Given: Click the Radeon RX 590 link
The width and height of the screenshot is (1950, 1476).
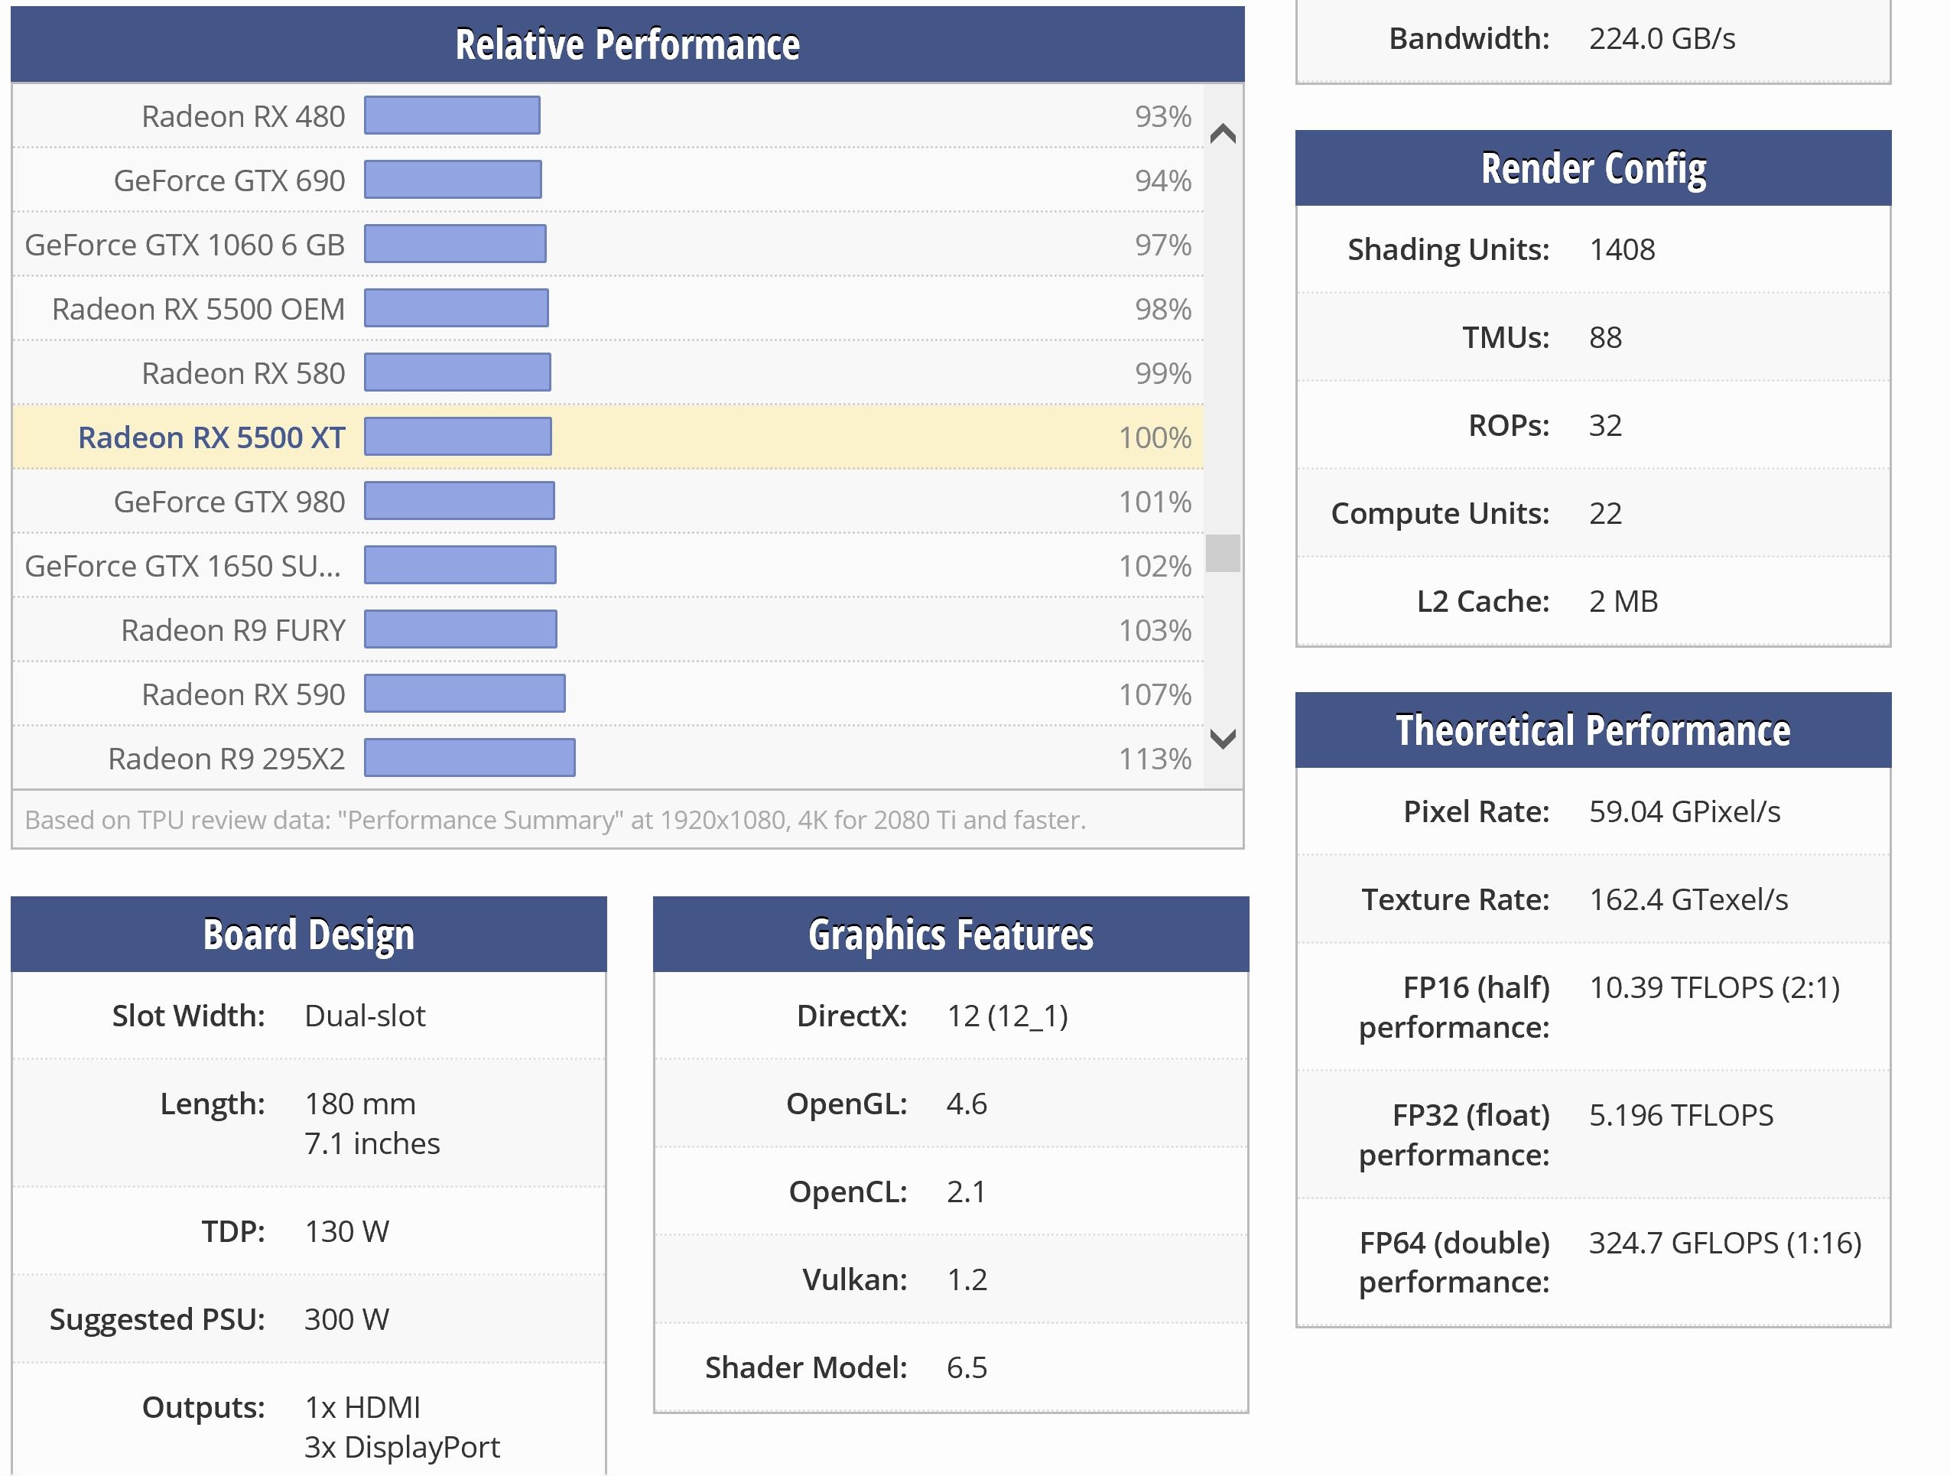Looking at the screenshot, I should (x=243, y=695).
